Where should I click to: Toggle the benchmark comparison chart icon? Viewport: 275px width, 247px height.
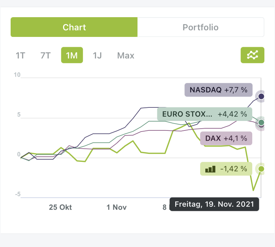pyautogui.click(x=252, y=55)
